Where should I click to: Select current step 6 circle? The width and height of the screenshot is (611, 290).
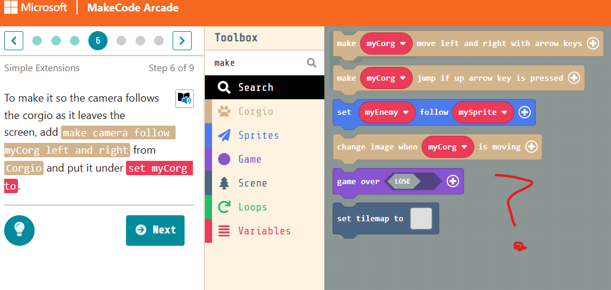click(98, 41)
